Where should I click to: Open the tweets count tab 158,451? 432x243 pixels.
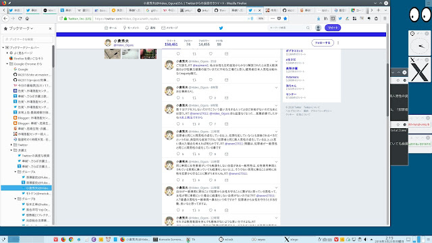coord(171,43)
